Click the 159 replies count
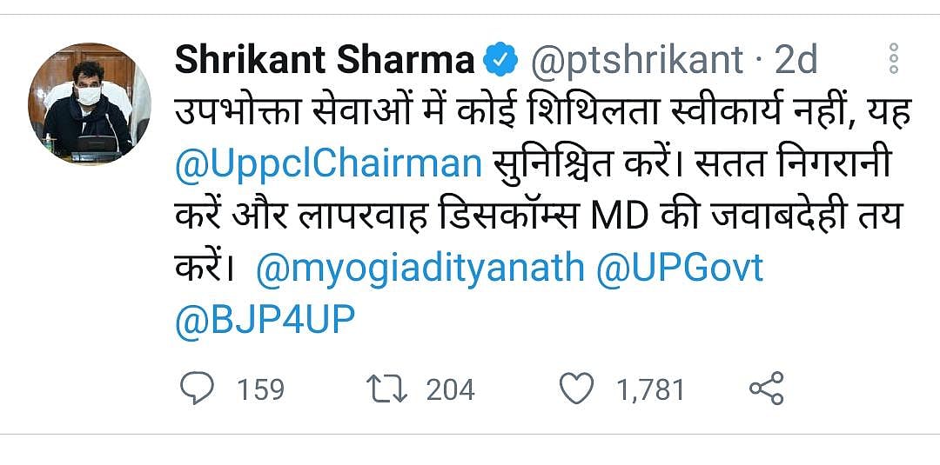The height and width of the screenshot is (465, 940). [x=260, y=389]
